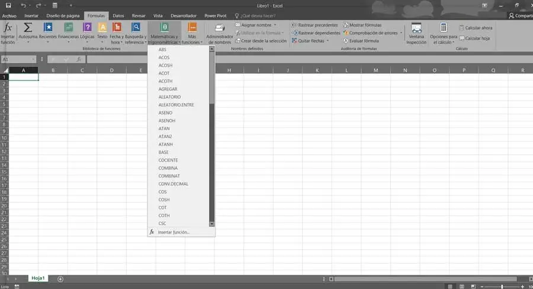Image resolution: width=533 pixels, height=289 pixels.
Task: Click the horizontal scrollbar left arrow
Action: pyautogui.click(x=331, y=279)
